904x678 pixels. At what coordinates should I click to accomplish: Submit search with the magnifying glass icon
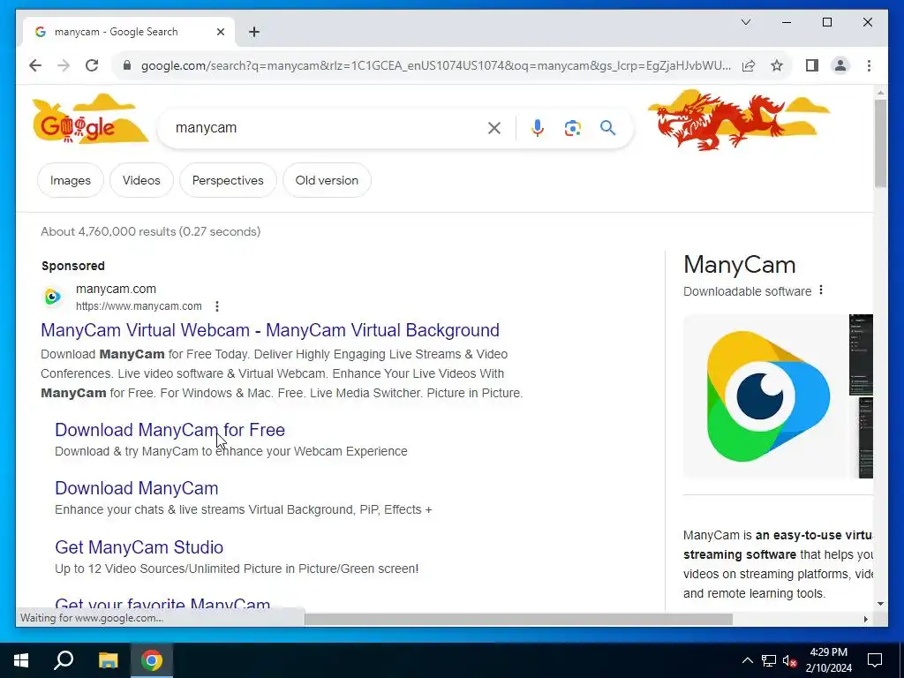tap(607, 128)
